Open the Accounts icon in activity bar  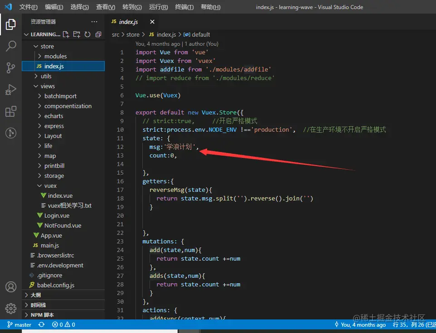(x=10, y=287)
